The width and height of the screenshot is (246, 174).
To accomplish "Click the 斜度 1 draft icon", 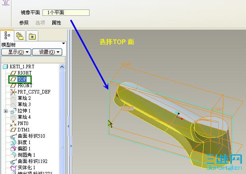I will [13, 142].
